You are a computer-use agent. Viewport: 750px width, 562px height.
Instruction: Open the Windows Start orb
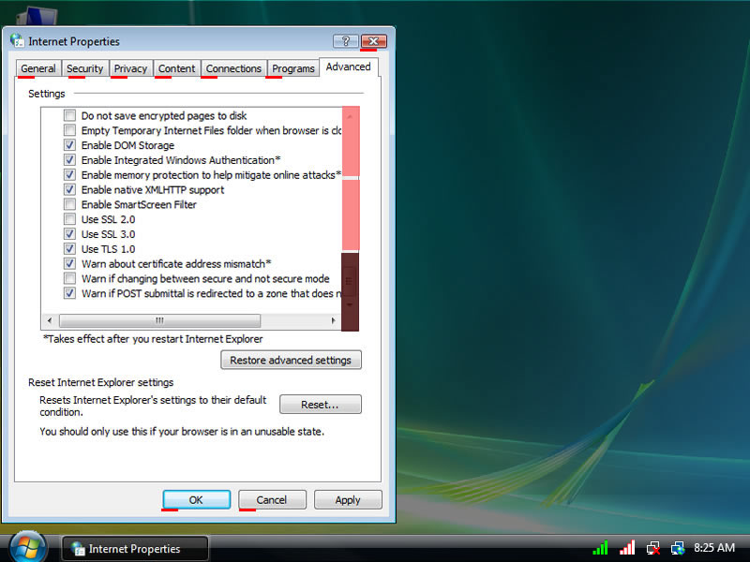point(27,546)
